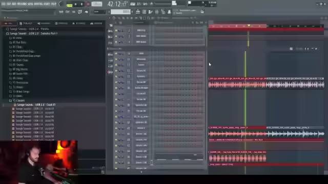Toggle green mute LED on last channel row
Image resolution: width=328 pixels, height=184 pixels.
[x=116, y=168]
